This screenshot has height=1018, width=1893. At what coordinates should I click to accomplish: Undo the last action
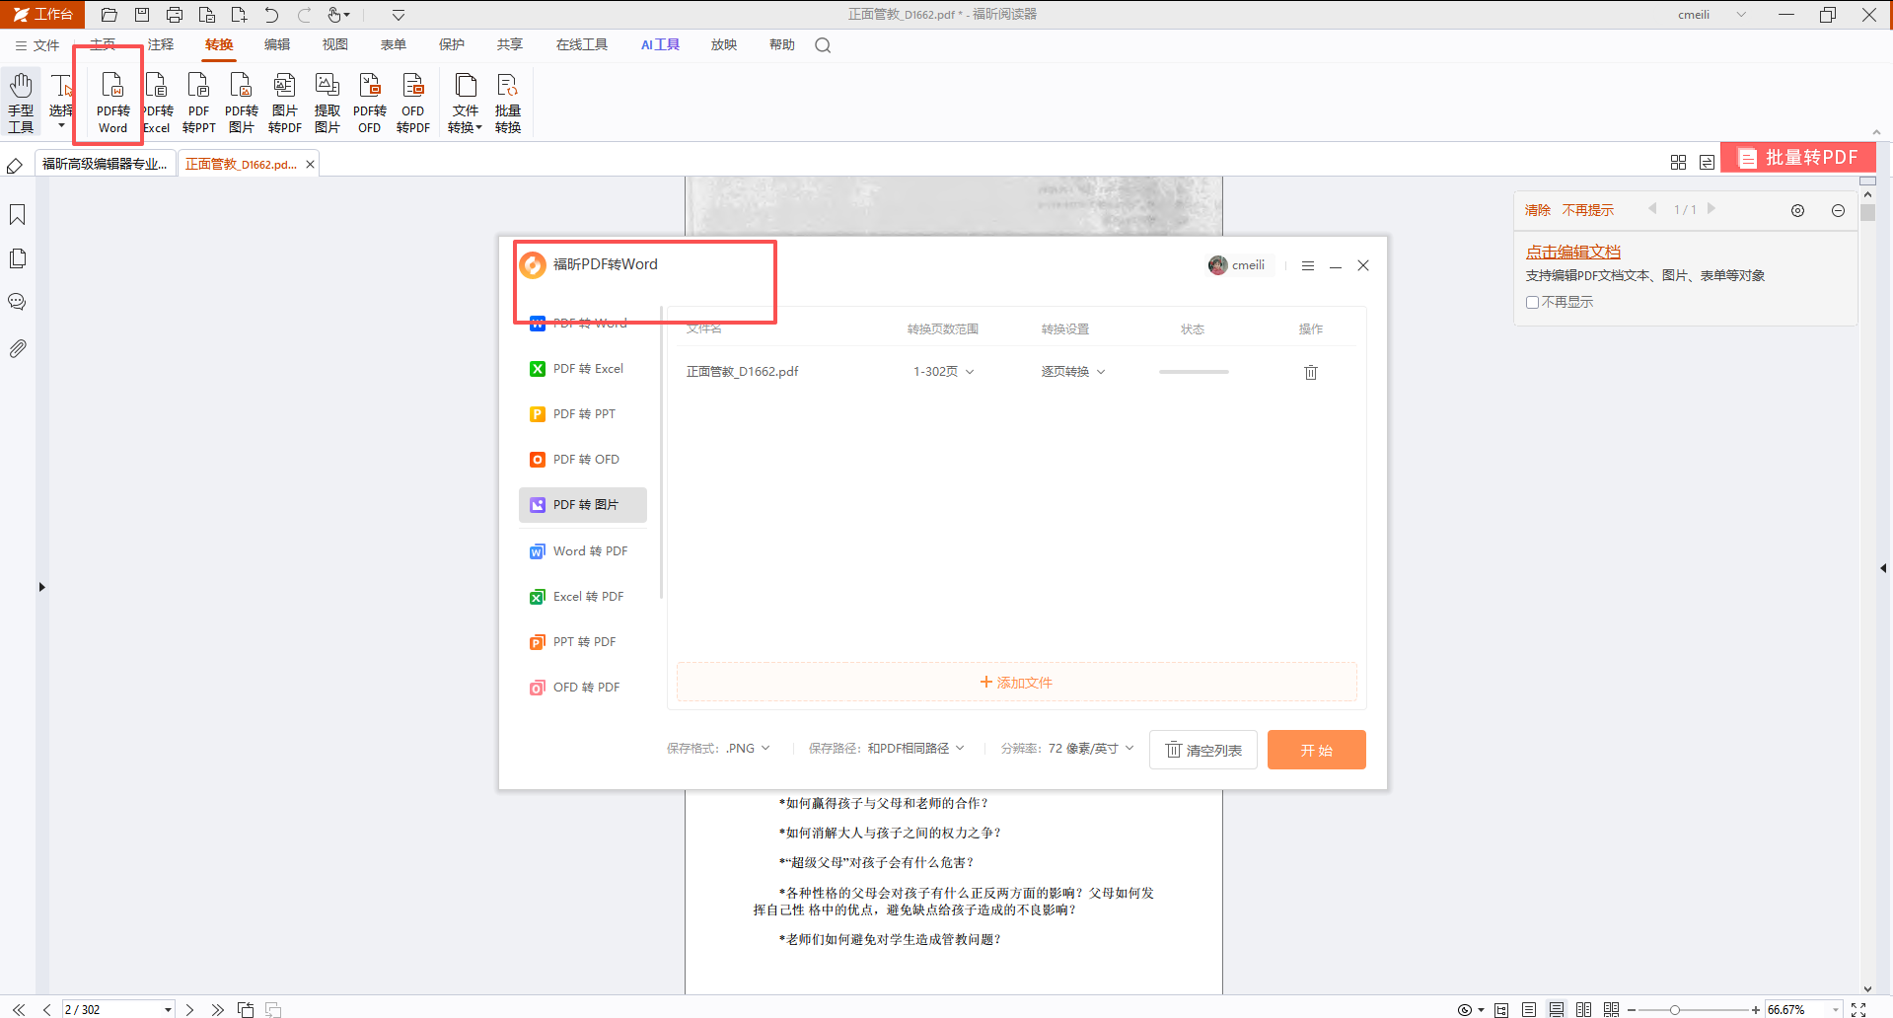(x=271, y=15)
